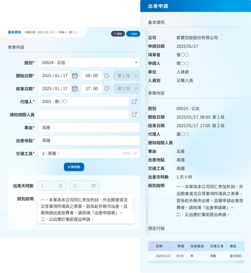Click company name 叡寶控股股份有限公司

[x=197, y=38]
